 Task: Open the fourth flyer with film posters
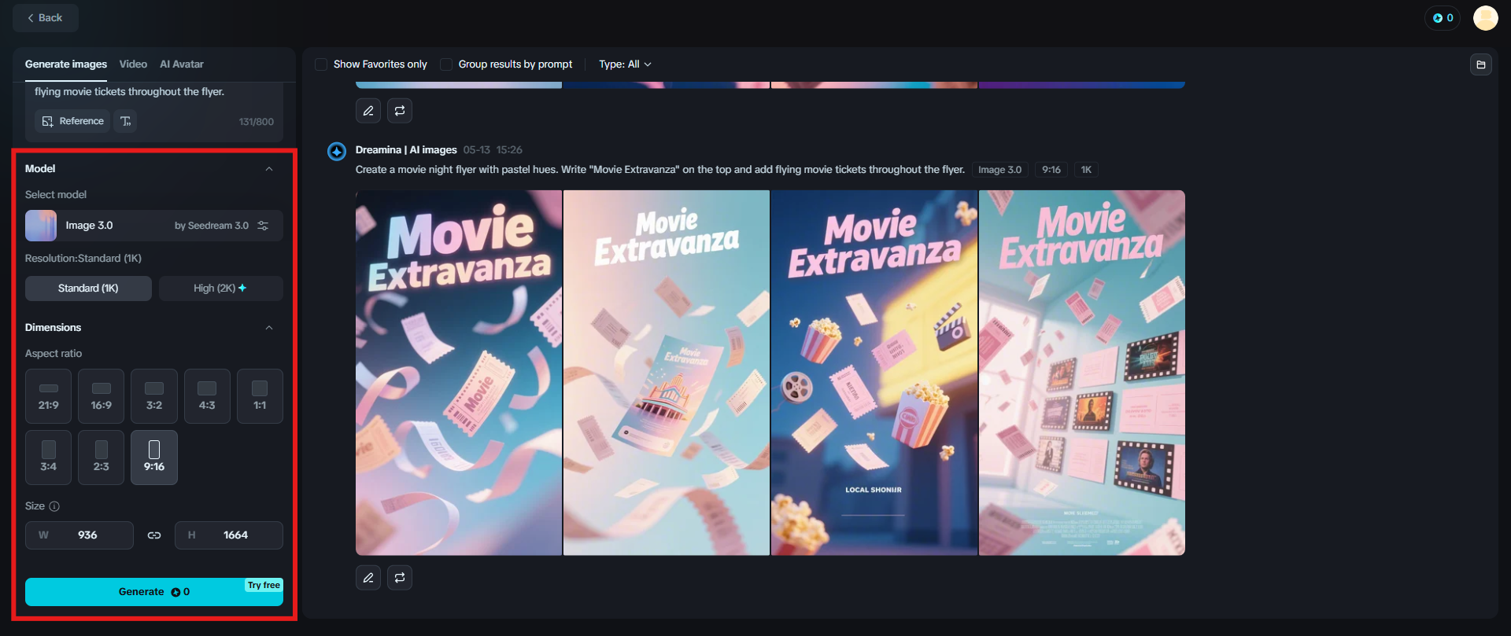[1082, 373]
